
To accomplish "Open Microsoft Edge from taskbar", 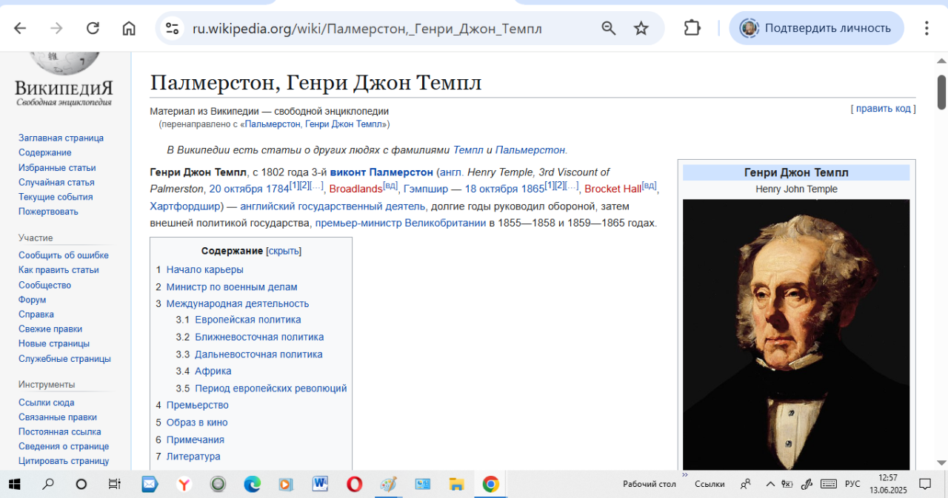I will (x=252, y=485).
